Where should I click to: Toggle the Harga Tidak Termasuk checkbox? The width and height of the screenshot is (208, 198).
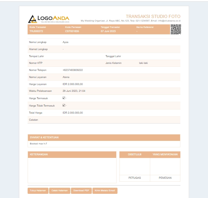pyautogui.click(x=64, y=105)
